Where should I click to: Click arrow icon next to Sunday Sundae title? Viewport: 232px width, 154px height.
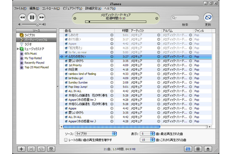coord(112,82)
